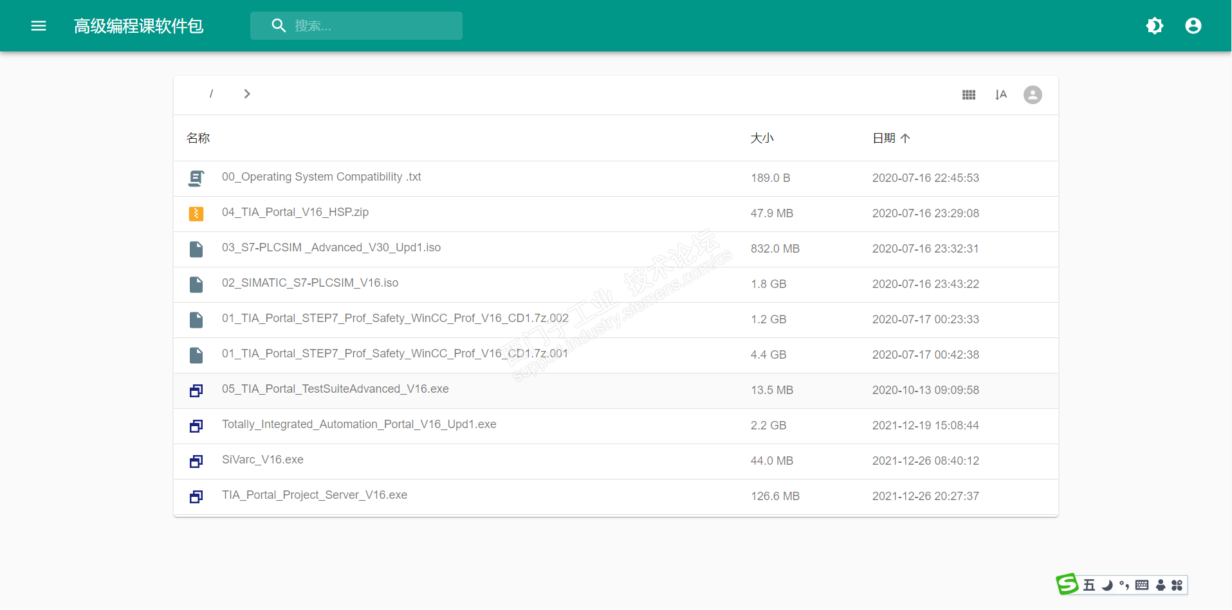Click date 2021-12-26 20:27:37
Viewport: 1232px width, 610px height.
pyautogui.click(x=926, y=496)
